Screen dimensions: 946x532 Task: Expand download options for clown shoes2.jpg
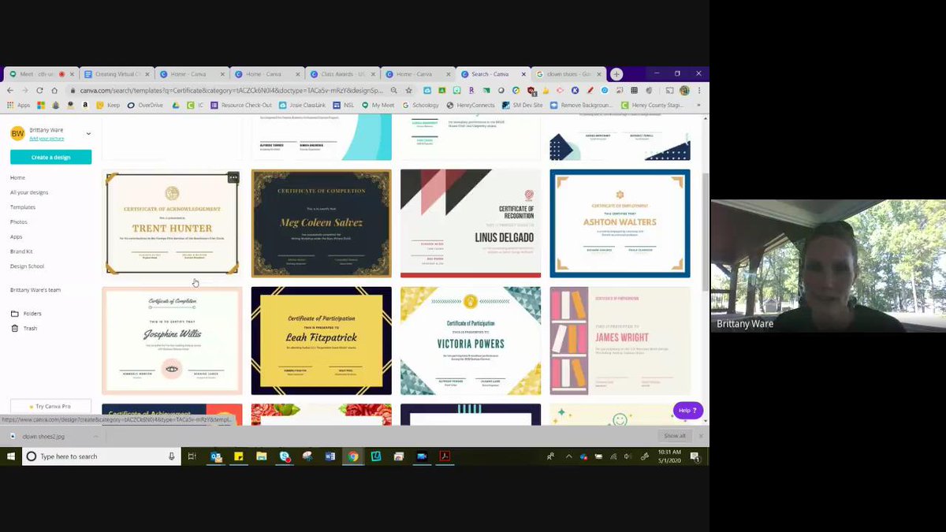point(95,435)
